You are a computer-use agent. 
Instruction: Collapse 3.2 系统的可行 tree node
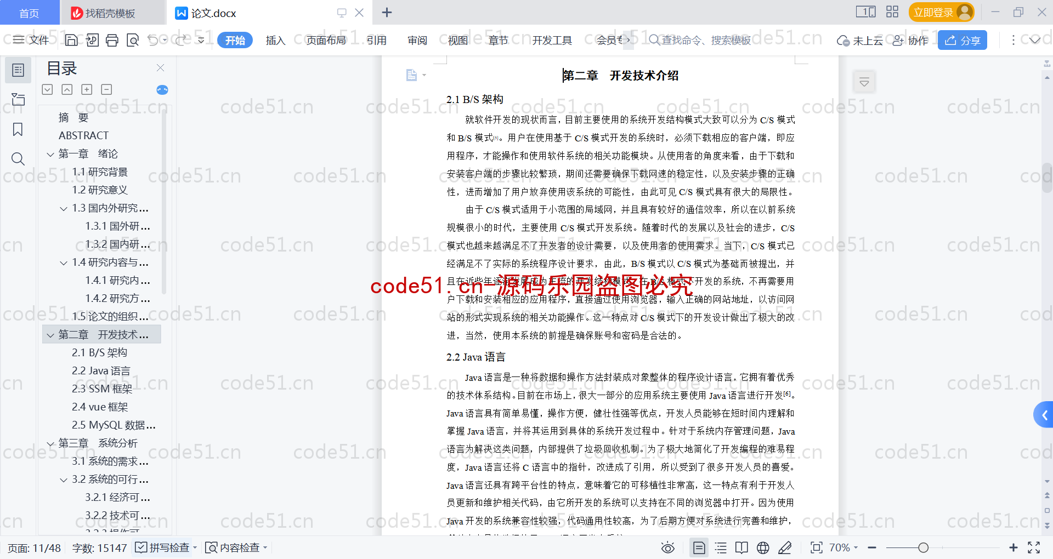tap(64, 480)
